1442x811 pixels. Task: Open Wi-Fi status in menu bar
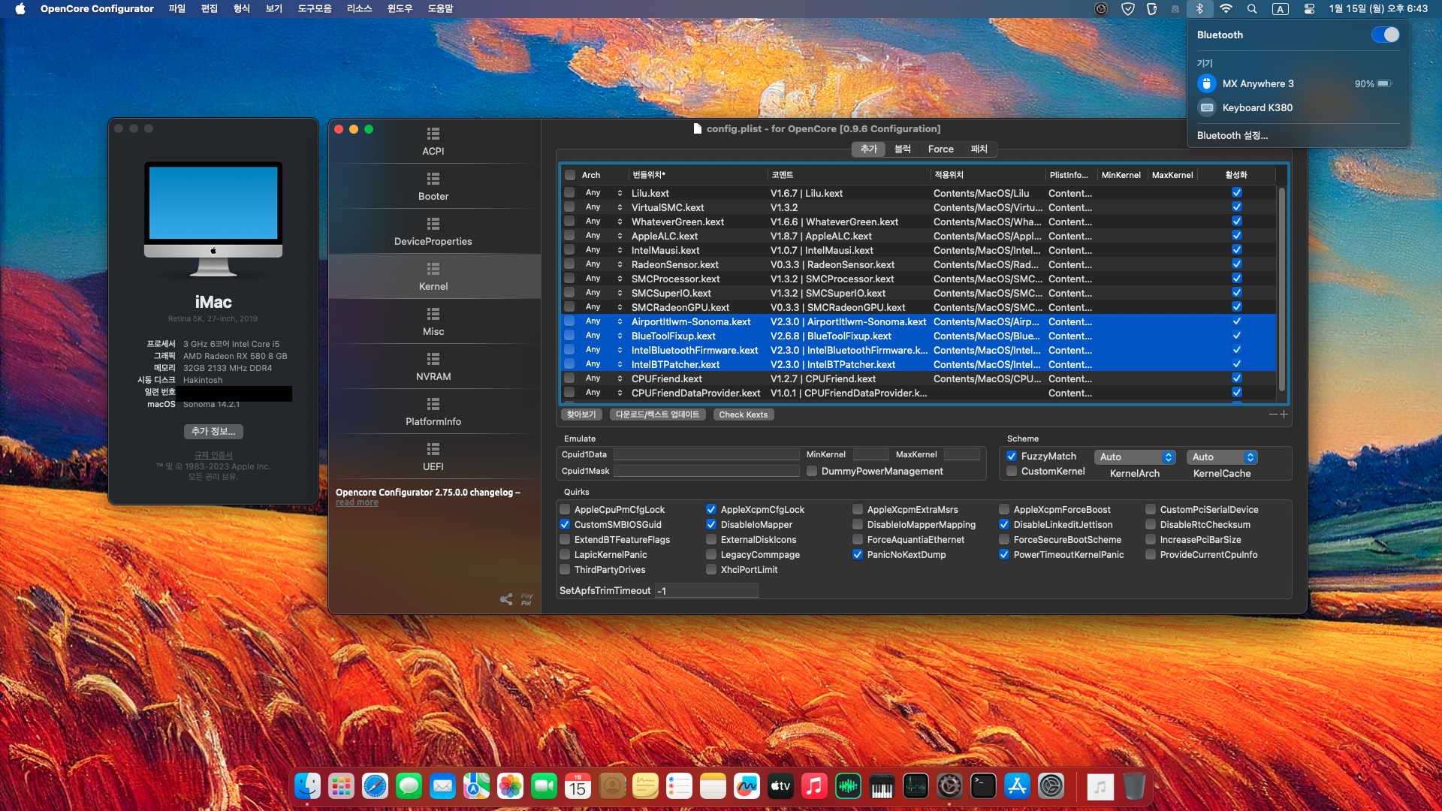1226,9
